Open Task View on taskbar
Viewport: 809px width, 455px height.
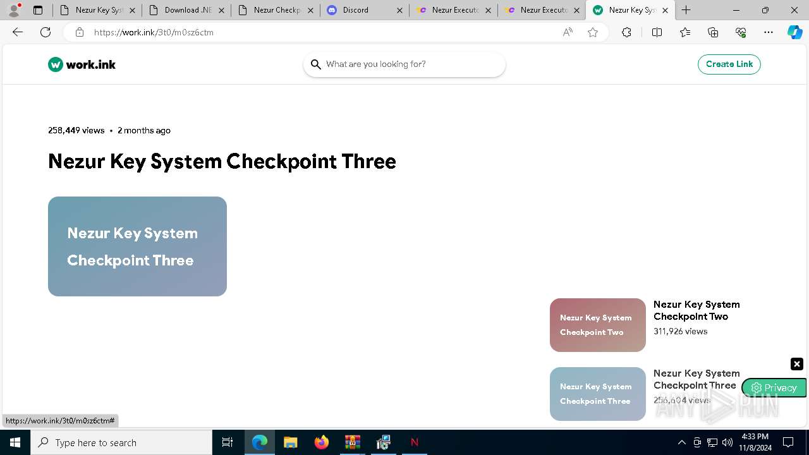coord(228,442)
